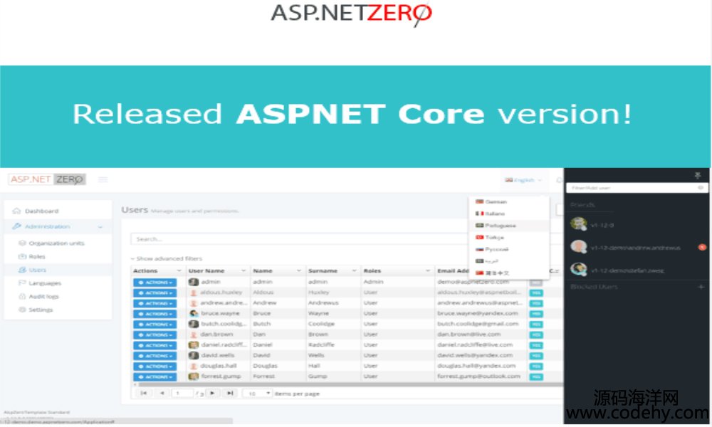Go to next page of users
This screenshot has width=712, height=427.
[x=212, y=393]
